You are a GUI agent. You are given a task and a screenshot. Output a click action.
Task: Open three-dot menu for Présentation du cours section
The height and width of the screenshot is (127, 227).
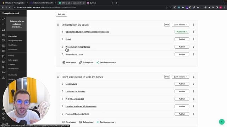(x=193, y=25)
